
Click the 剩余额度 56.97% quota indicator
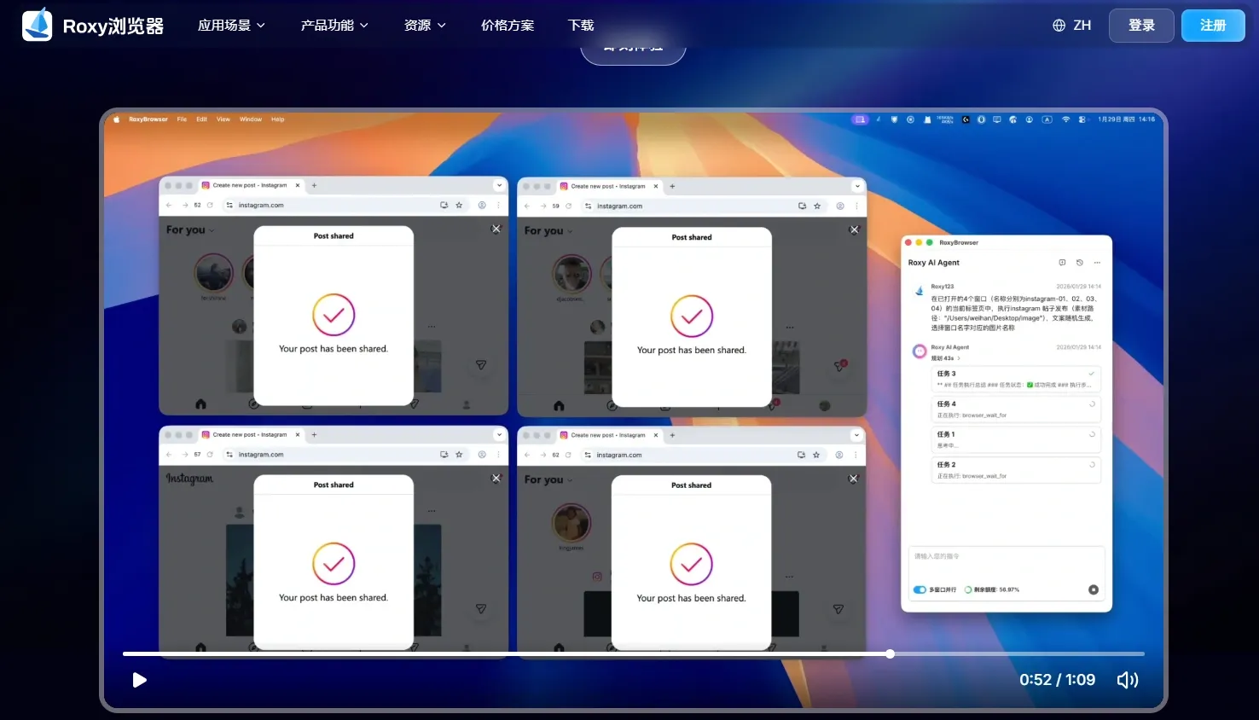pos(992,589)
